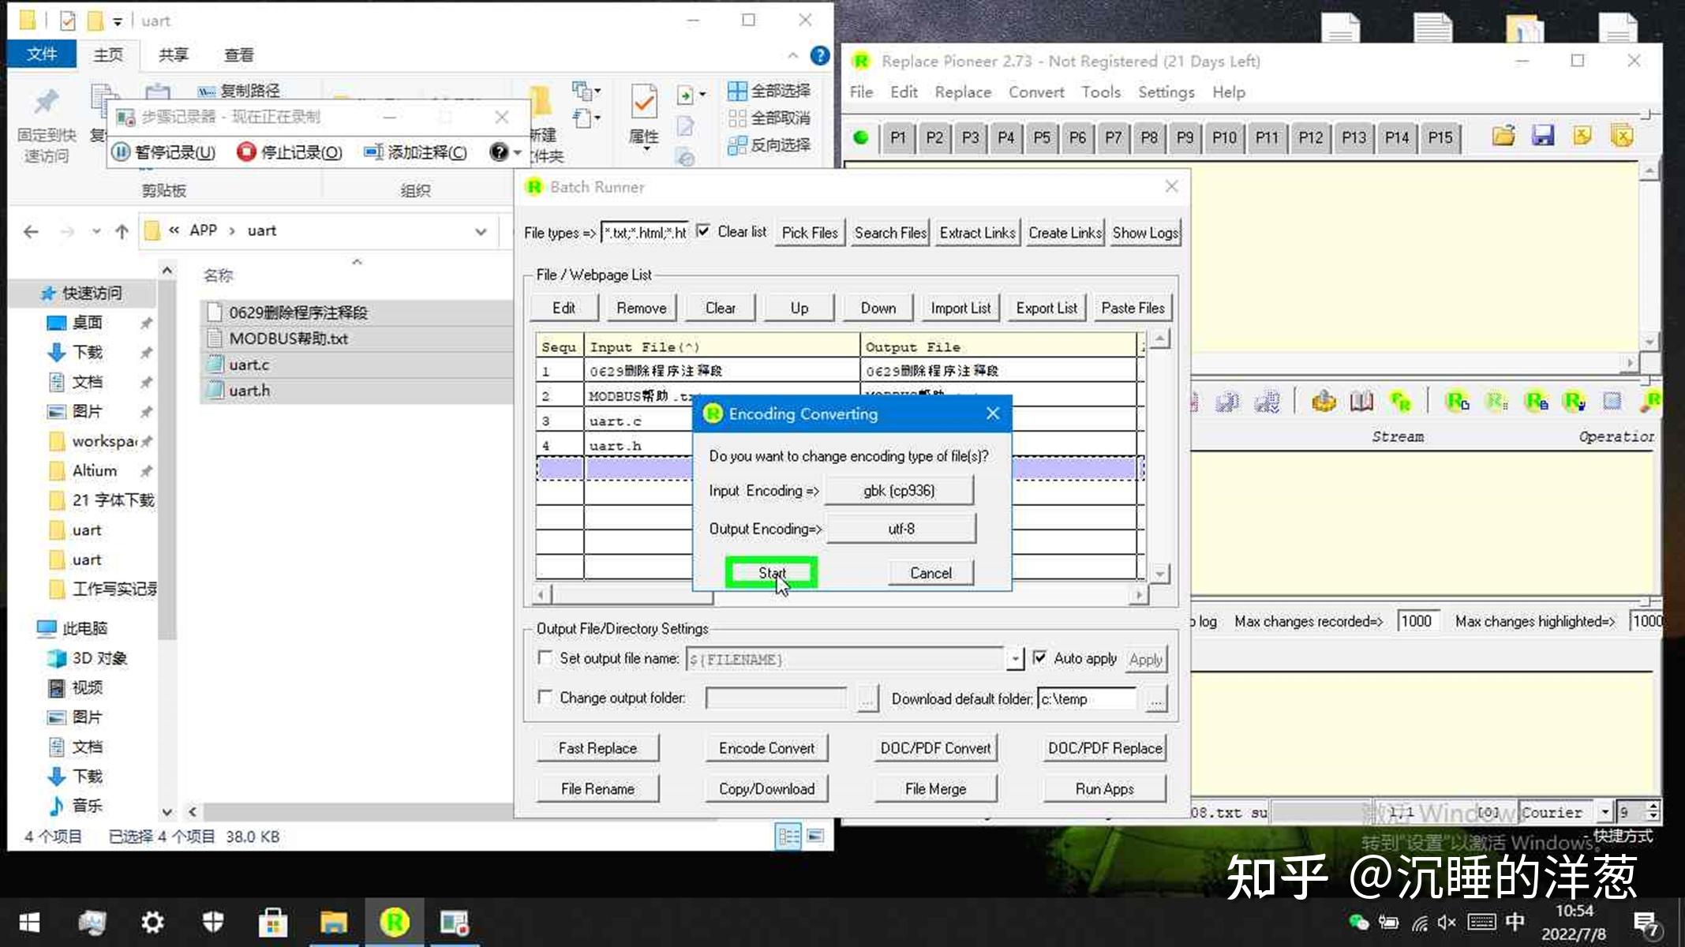Screen dimensions: 1685x947
Task: Open the gbk (cp936) input encoding selector
Action: point(899,491)
